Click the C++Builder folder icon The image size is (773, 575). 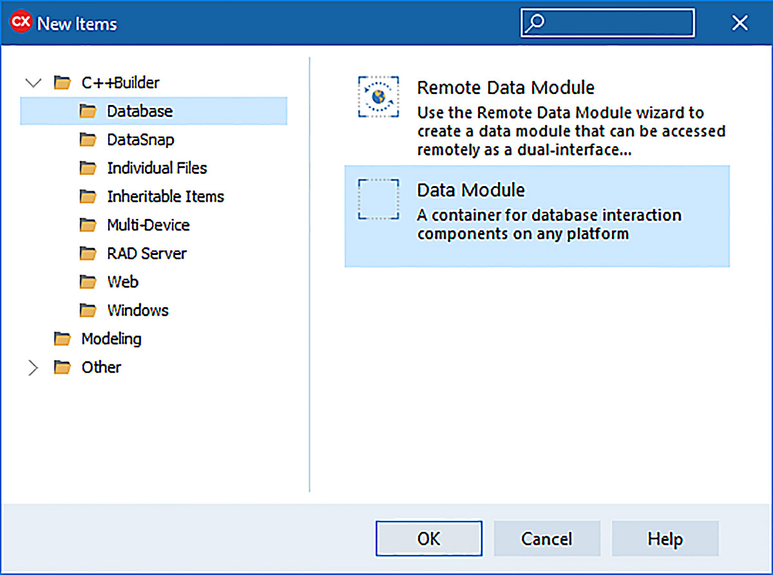point(62,83)
